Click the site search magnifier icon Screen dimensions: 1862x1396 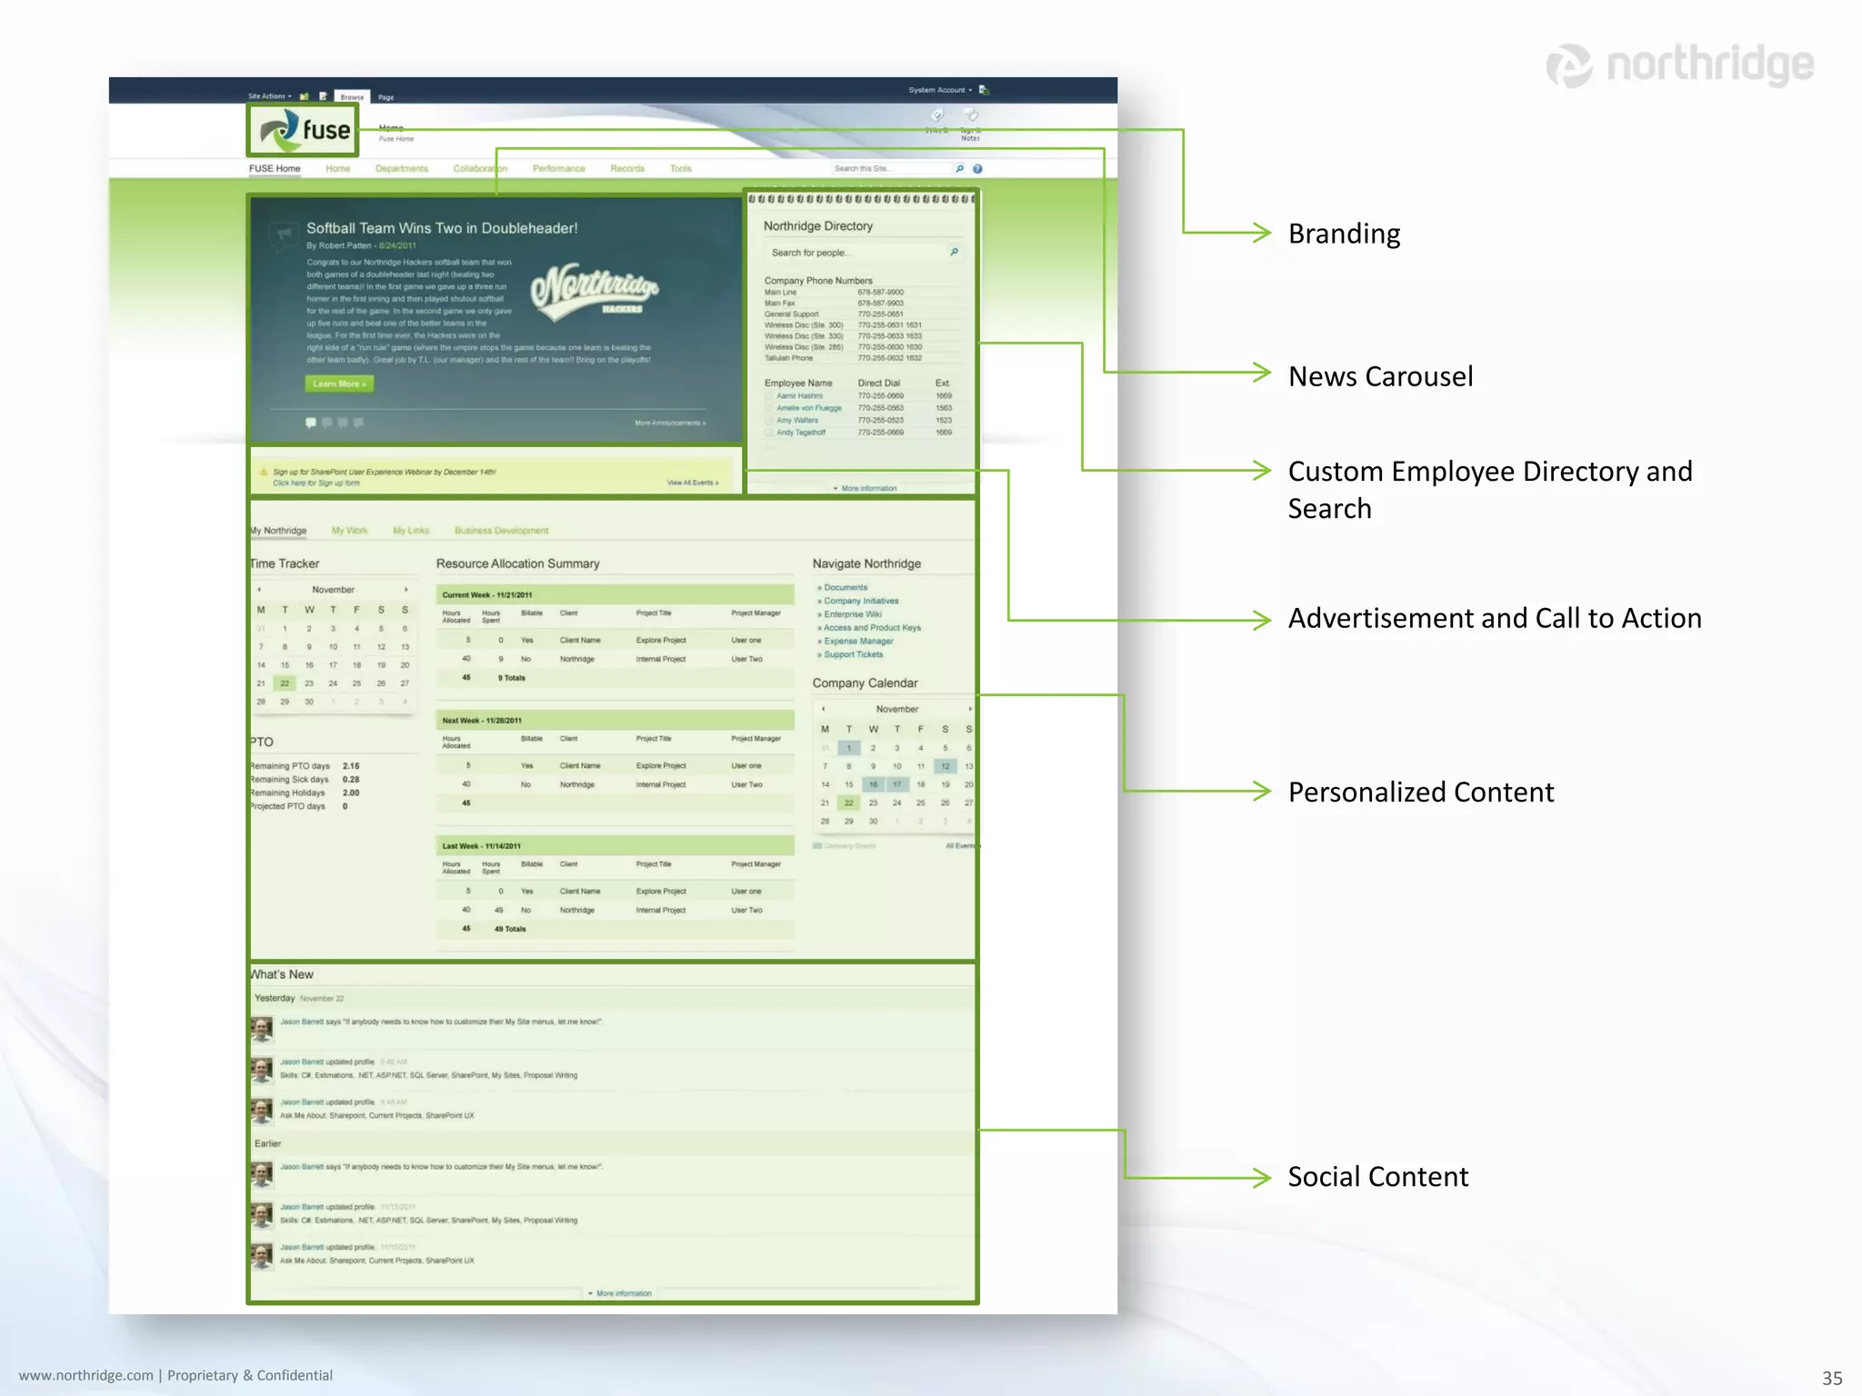tap(959, 168)
